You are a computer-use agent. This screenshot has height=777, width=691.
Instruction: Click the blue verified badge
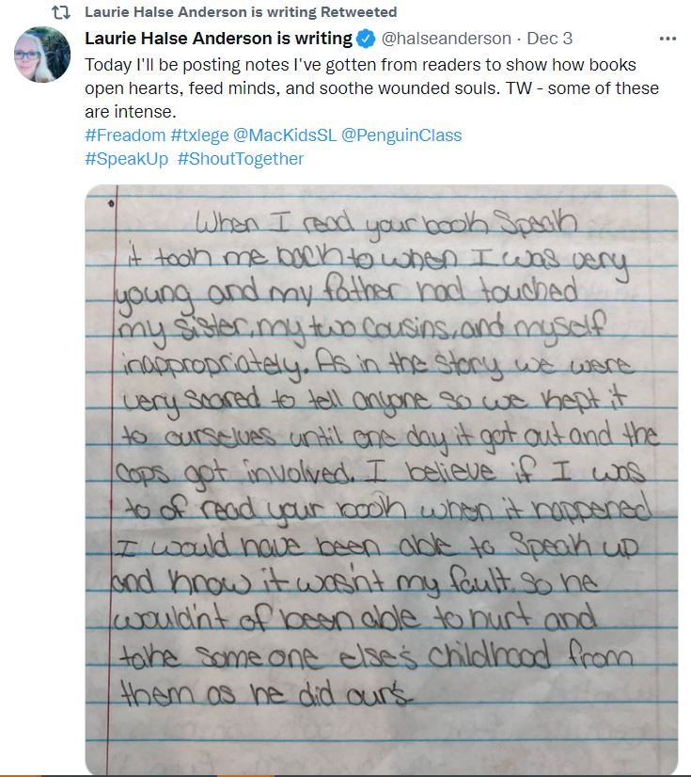[x=366, y=40]
